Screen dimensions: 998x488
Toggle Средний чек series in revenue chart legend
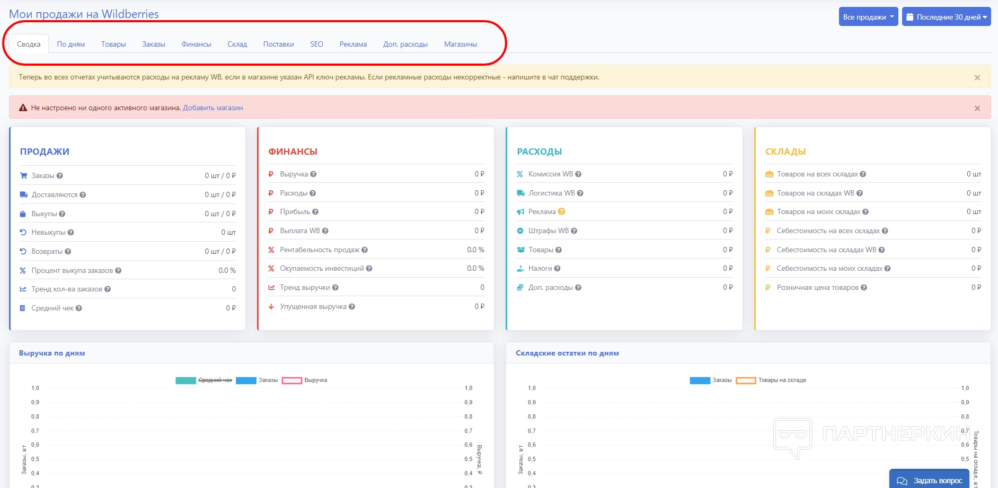[204, 380]
